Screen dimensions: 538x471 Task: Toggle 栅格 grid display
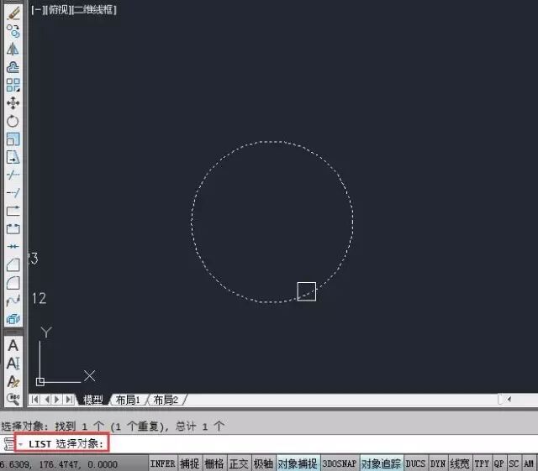tap(214, 463)
